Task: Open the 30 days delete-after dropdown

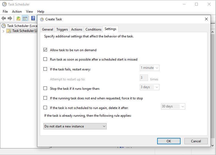Action: coord(173,107)
